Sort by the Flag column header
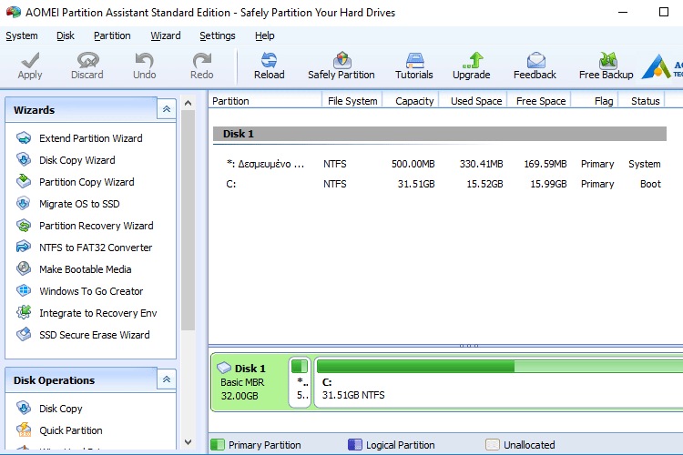The width and height of the screenshot is (683, 455). click(x=595, y=101)
